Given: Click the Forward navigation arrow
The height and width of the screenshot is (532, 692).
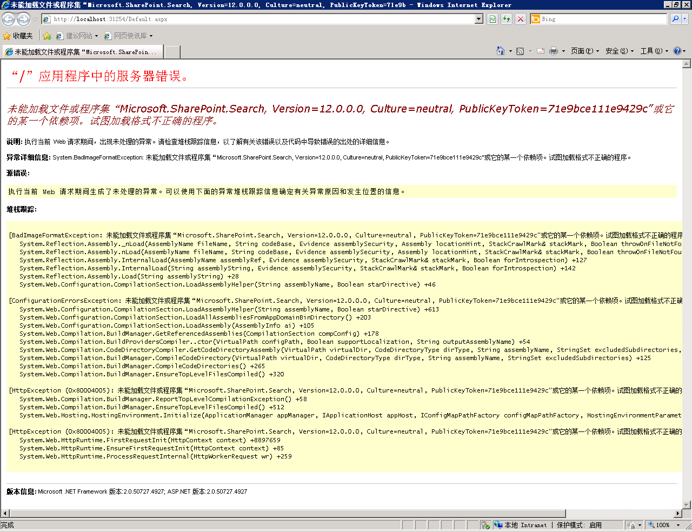Looking at the screenshot, I should [23, 19].
